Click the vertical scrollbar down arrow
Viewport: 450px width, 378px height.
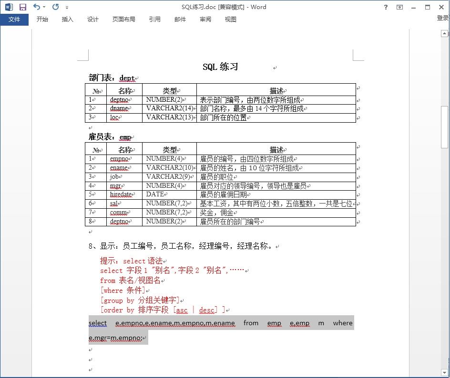[x=444, y=372]
